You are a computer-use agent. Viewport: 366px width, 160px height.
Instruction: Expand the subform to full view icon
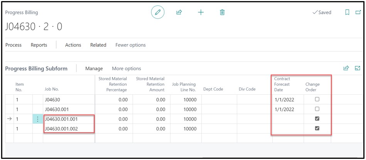[357, 68]
